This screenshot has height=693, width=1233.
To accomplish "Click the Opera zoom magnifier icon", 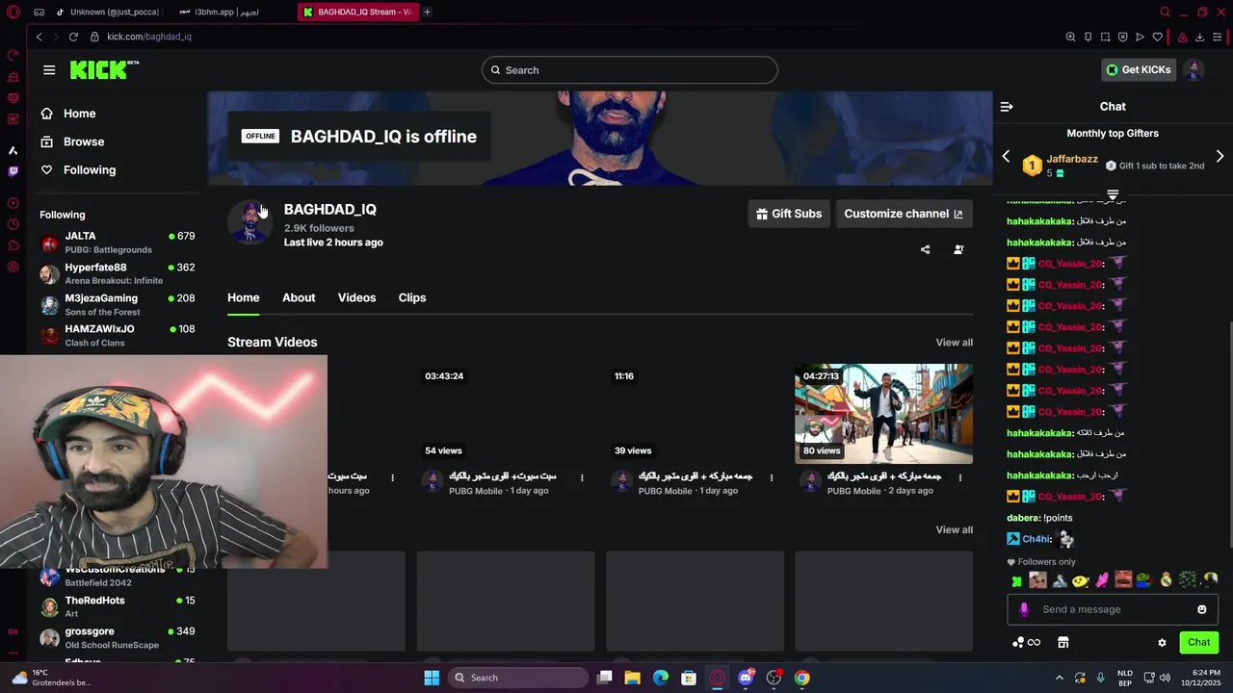I will (x=1070, y=37).
